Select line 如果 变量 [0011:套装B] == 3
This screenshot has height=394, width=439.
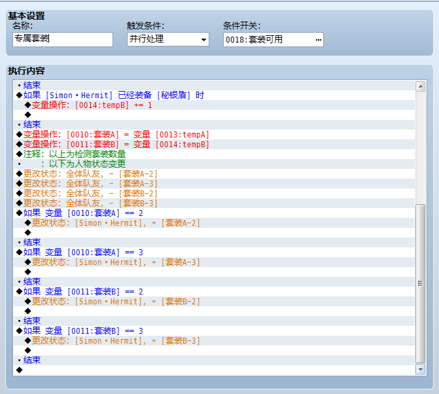pyautogui.click(x=214, y=331)
